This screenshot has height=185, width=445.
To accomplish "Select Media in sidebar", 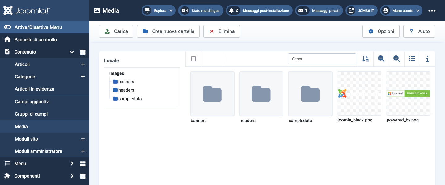I will (44, 126).
